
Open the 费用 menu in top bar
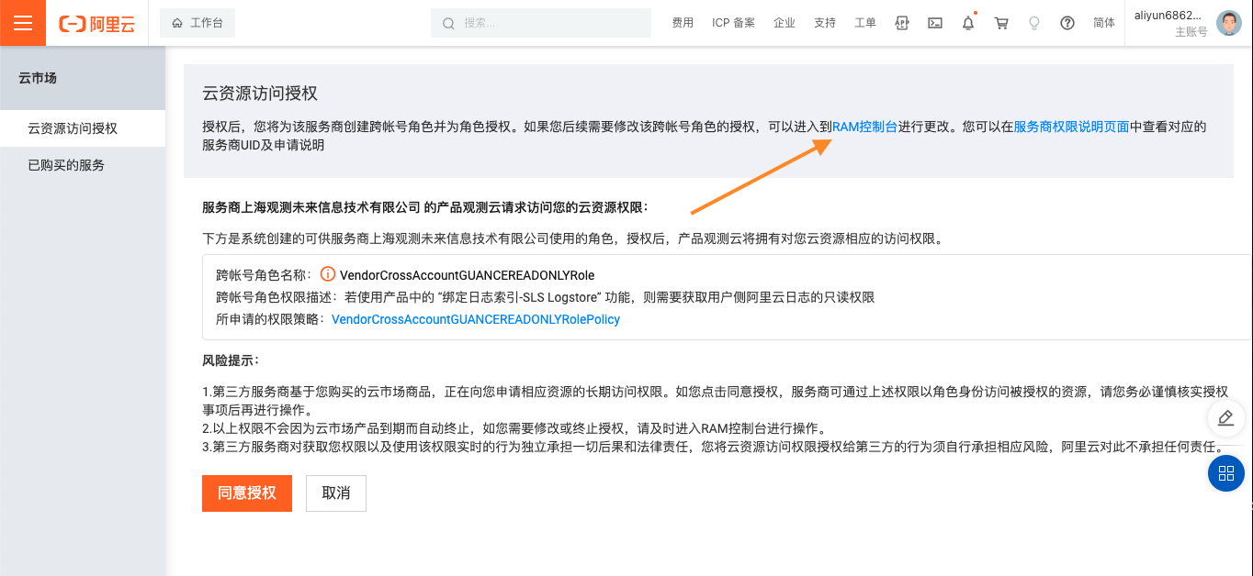[683, 23]
